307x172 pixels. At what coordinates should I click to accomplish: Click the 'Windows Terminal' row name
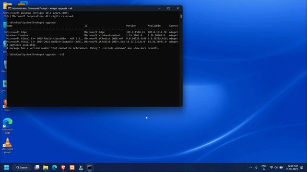click(18, 35)
